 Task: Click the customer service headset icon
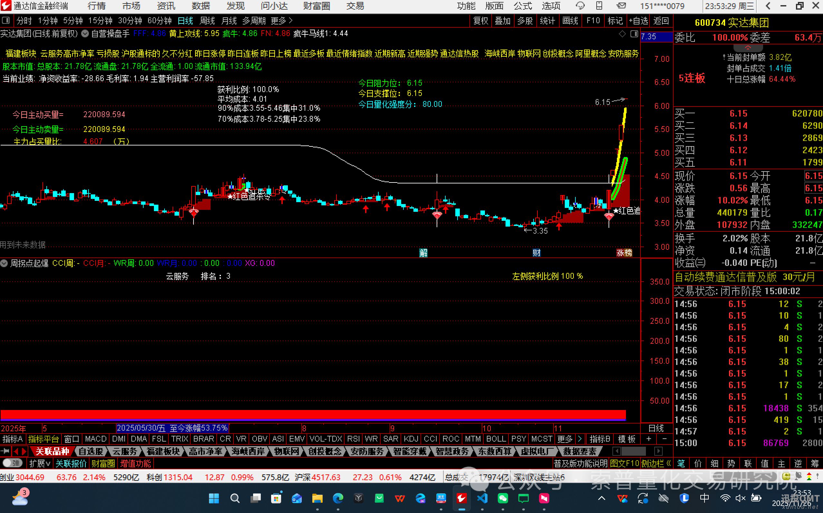tap(580, 6)
